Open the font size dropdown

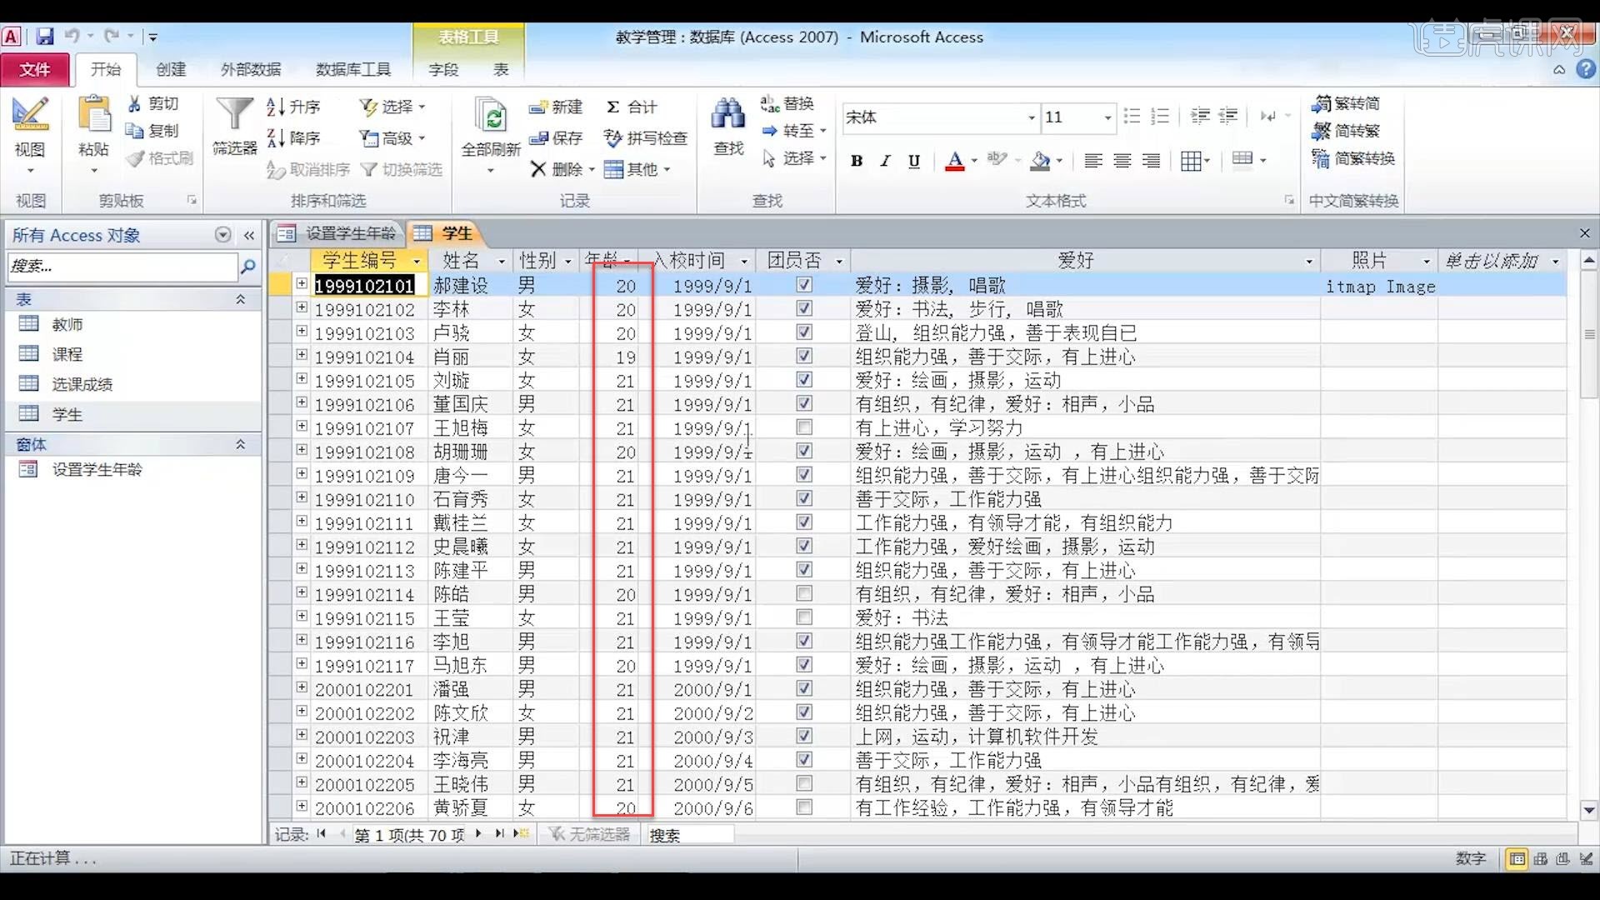click(x=1107, y=117)
